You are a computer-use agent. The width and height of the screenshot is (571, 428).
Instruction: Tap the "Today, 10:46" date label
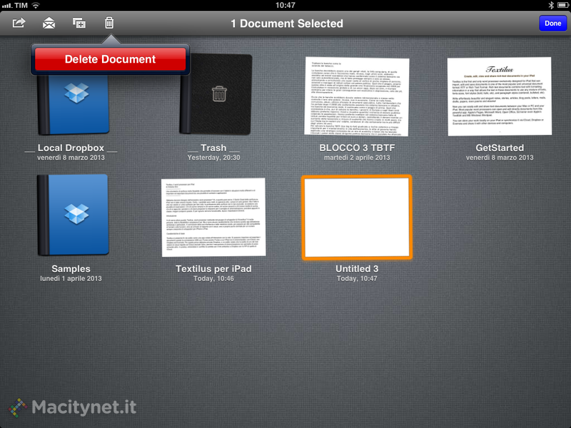click(x=213, y=278)
